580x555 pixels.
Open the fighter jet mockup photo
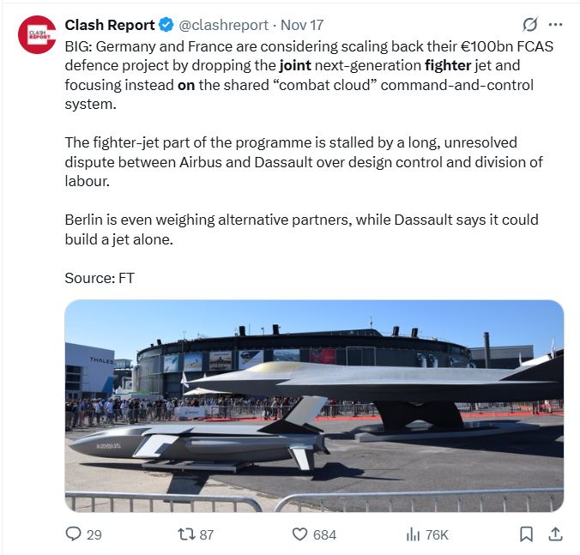click(x=314, y=405)
